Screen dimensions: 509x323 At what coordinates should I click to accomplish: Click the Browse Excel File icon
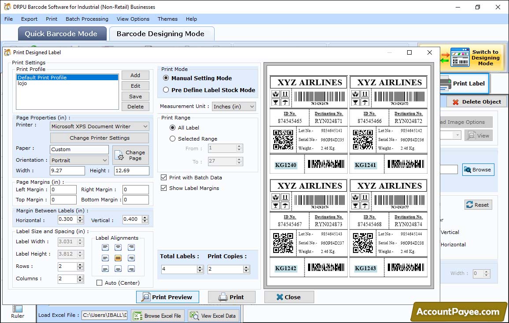click(x=138, y=316)
